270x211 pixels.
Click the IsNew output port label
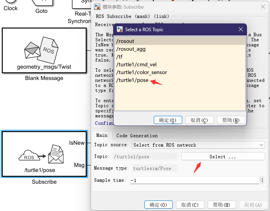76,143
